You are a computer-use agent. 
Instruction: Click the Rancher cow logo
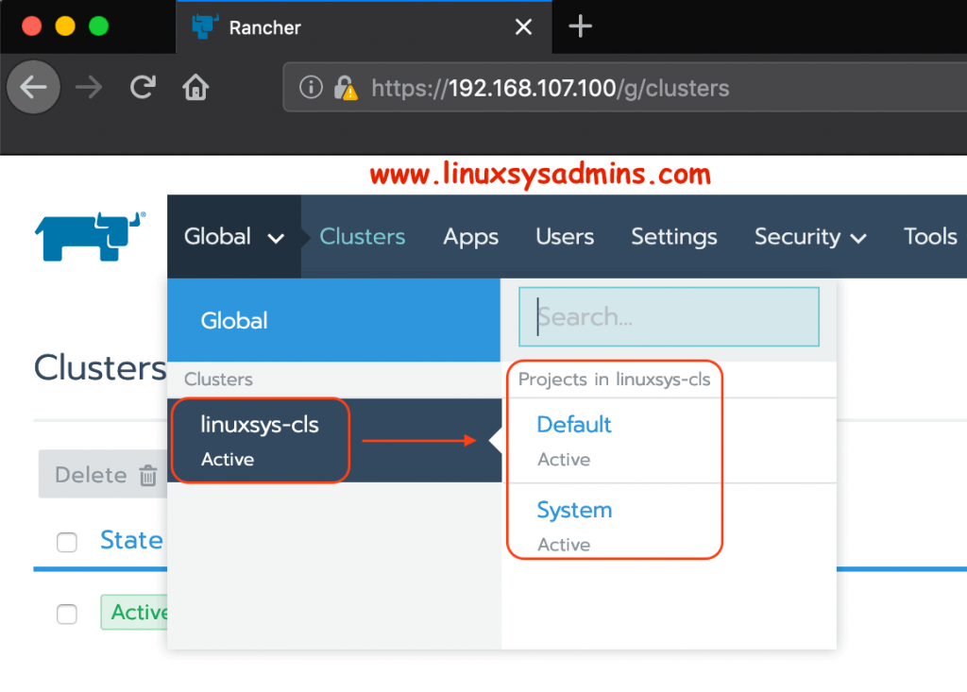tap(90, 237)
